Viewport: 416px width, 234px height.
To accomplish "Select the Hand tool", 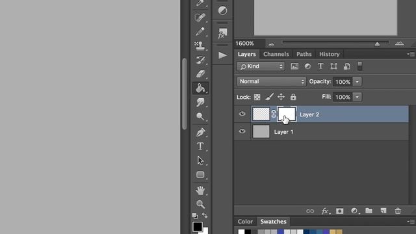I will 200,190.
